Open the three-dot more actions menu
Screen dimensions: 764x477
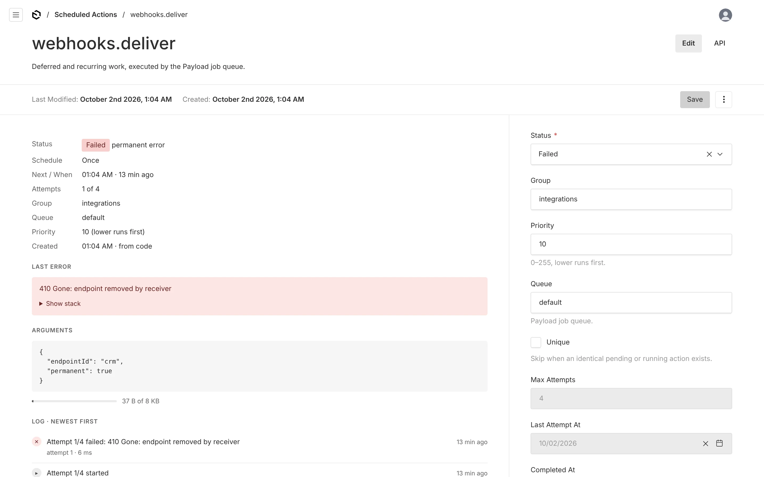tap(723, 100)
